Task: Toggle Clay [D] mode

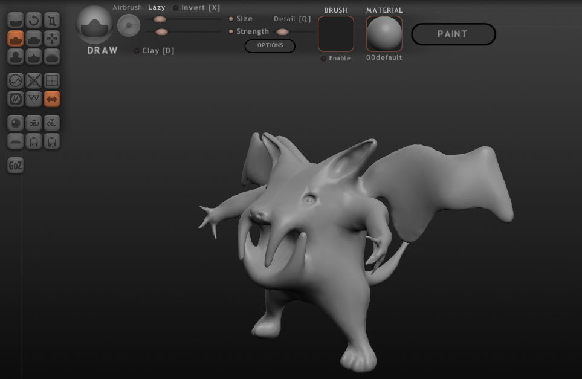Action: click(x=137, y=51)
